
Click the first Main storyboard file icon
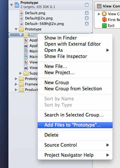tap(26, 51)
